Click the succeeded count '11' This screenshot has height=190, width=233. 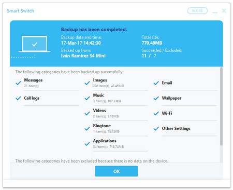(144, 56)
